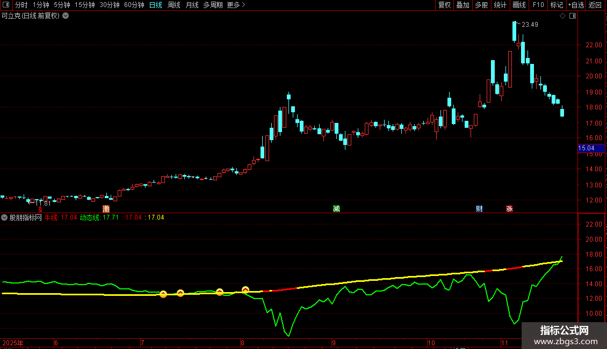Open the 多股 multi-stock view
This screenshot has width=607, height=349.
482,5
